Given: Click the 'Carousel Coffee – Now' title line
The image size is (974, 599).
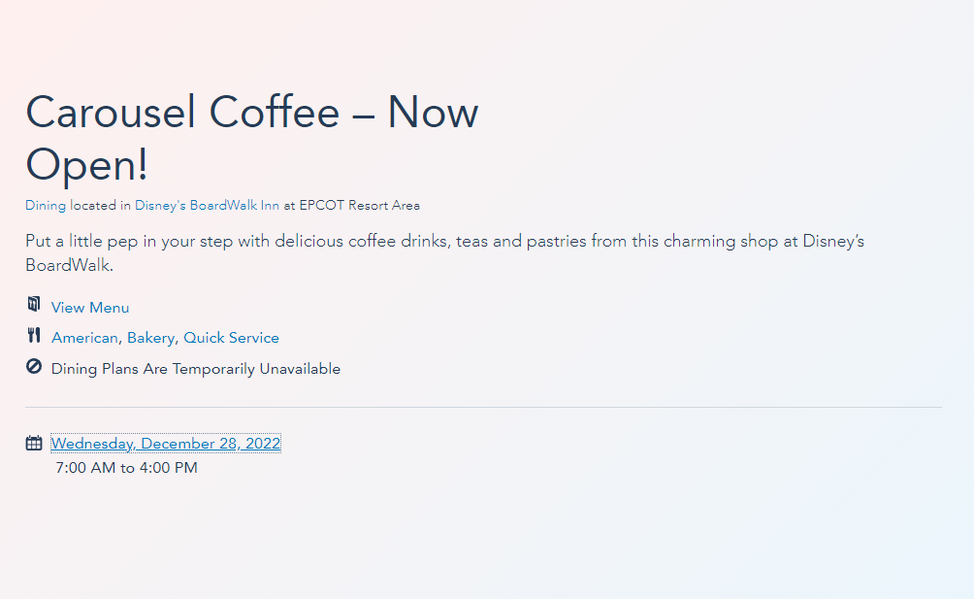Looking at the screenshot, I should click(251, 114).
